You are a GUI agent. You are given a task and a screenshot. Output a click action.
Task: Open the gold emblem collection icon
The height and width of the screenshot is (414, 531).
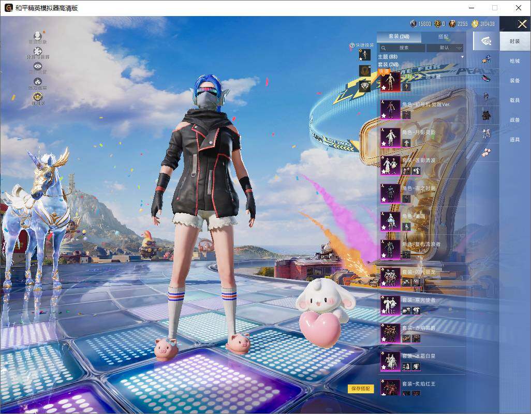pos(38,97)
